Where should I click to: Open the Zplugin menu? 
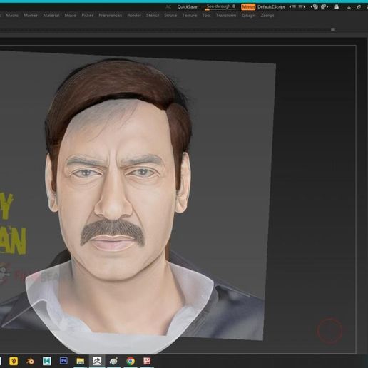(248, 16)
